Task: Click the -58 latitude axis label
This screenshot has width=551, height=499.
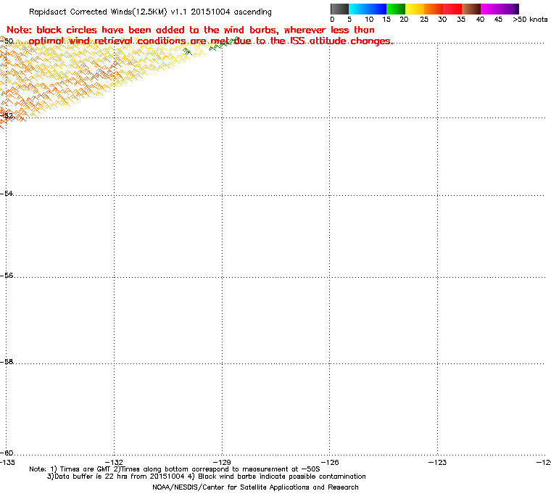Action: coord(7,361)
